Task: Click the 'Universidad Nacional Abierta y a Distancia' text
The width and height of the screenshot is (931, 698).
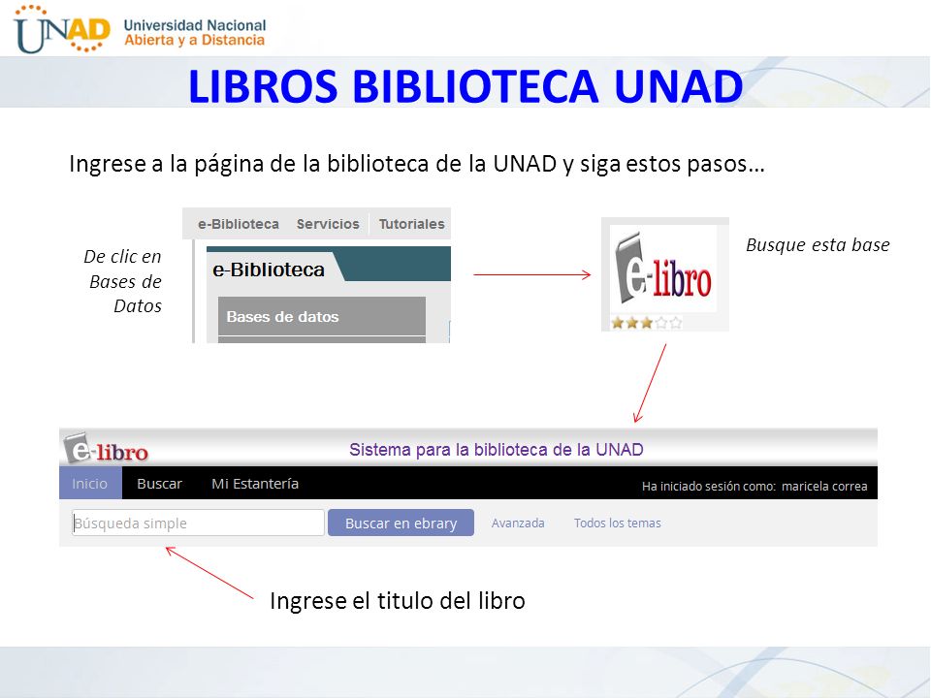Action: pyautogui.click(x=195, y=33)
